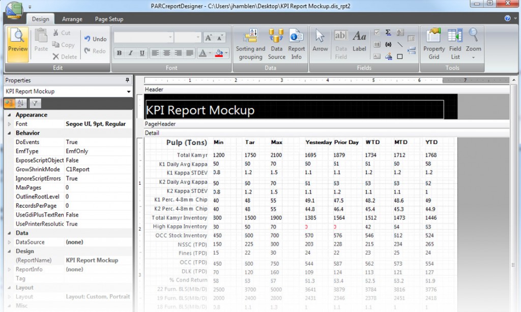Show the Field List

click(455, 44)
